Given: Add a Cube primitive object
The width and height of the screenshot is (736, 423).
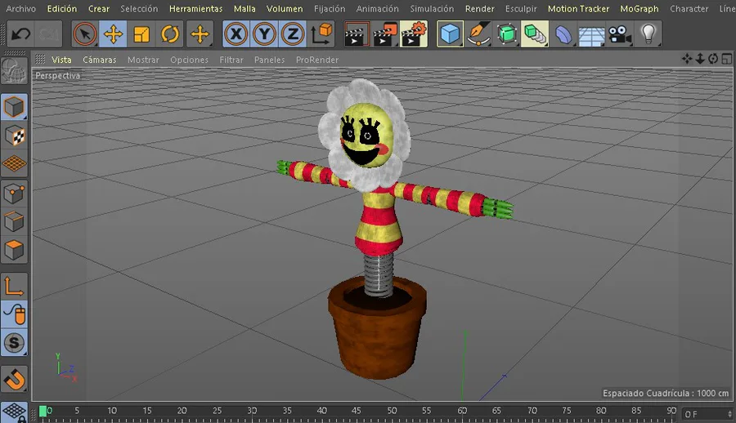Looking at the screenshot, I should tap(450, 33).
